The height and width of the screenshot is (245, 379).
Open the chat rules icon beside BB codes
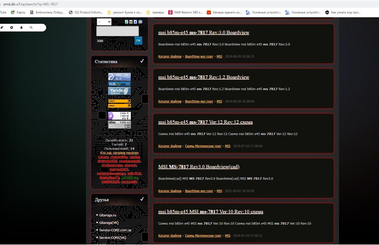[x=140, y=22]
